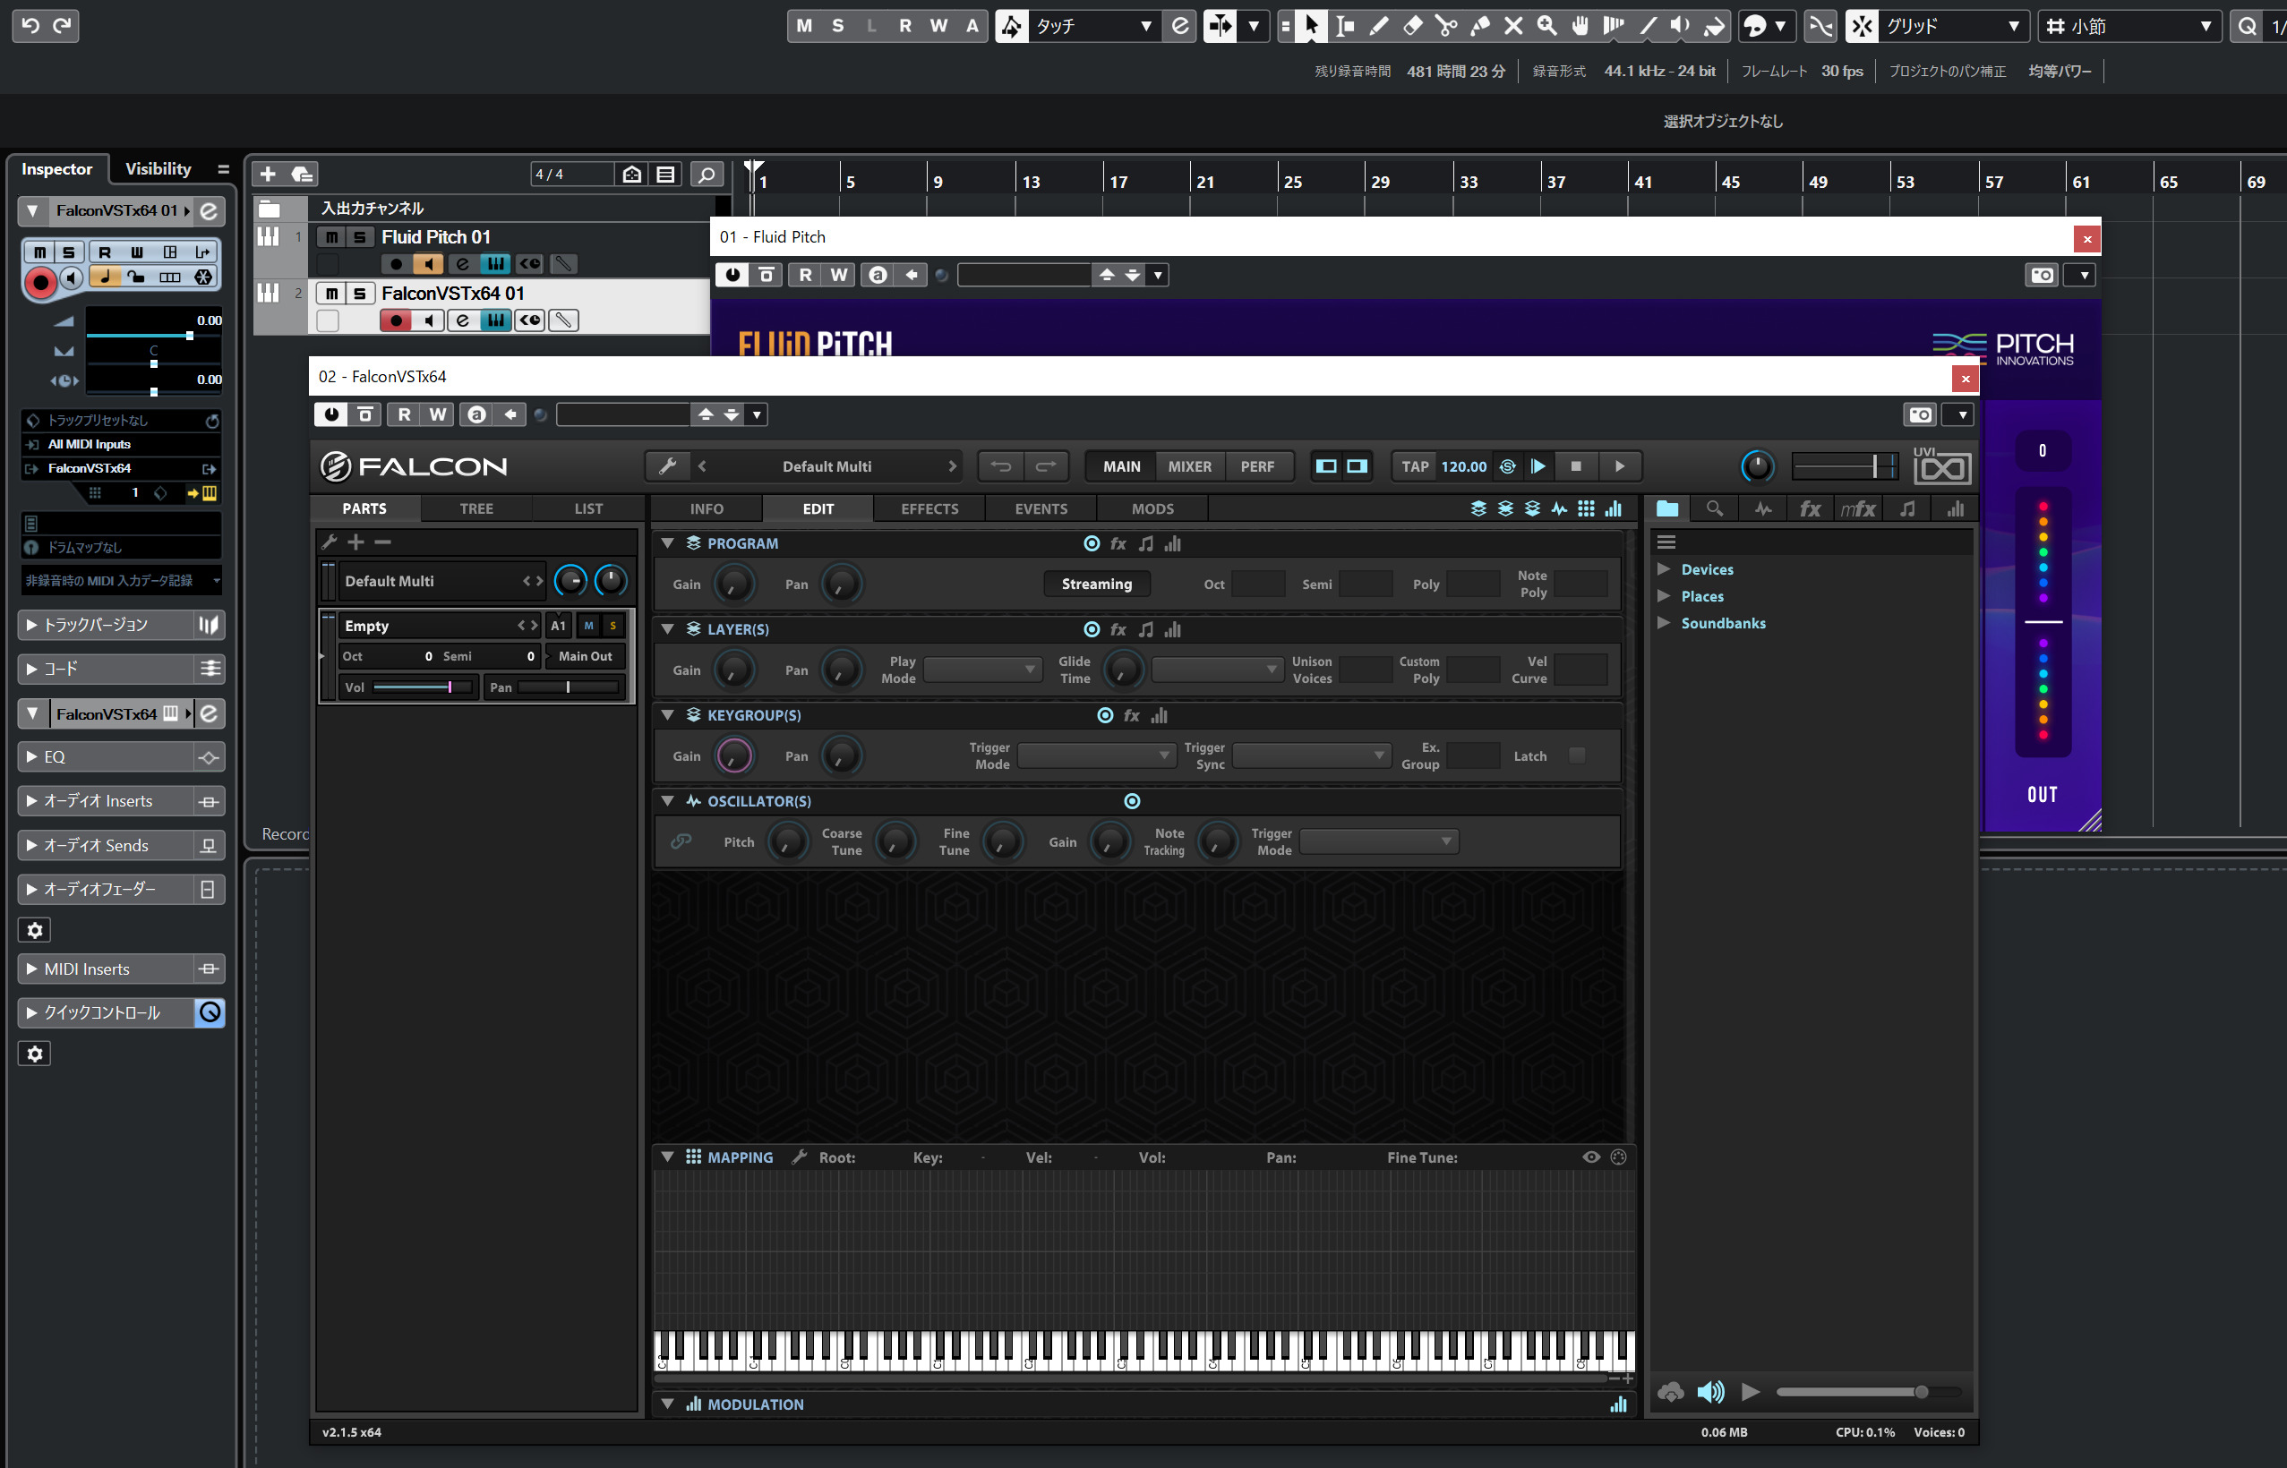The width and height of the screenshot is (2287, 1468).
Task: Click the 120.00 tempo value field
Action: coord(1463,466)
